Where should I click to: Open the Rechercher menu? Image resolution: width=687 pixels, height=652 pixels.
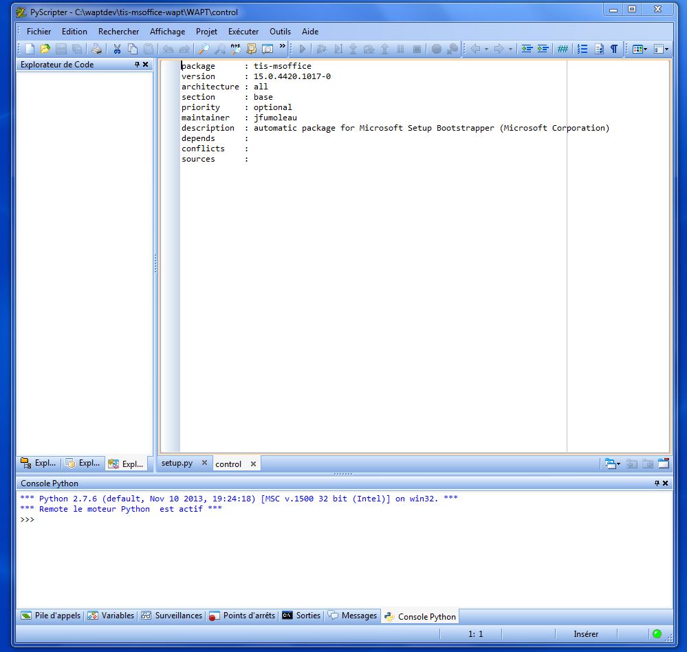(x=118, y=32)
